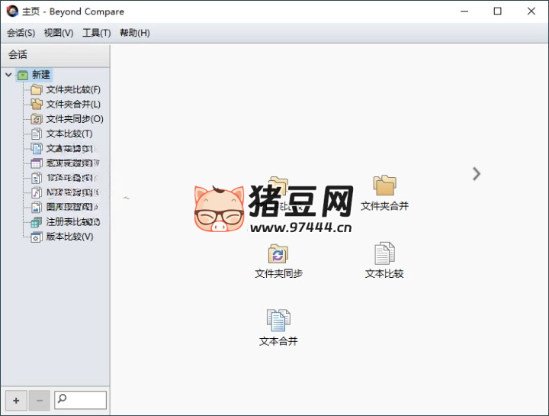Image resolution: width=549 pixels, height=416 pixels.
Task: Launch 文本比较 from the home view
Action: click(384, 260)
